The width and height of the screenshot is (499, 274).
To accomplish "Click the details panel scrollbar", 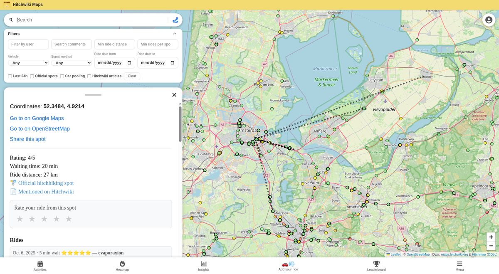I will 180,124.
